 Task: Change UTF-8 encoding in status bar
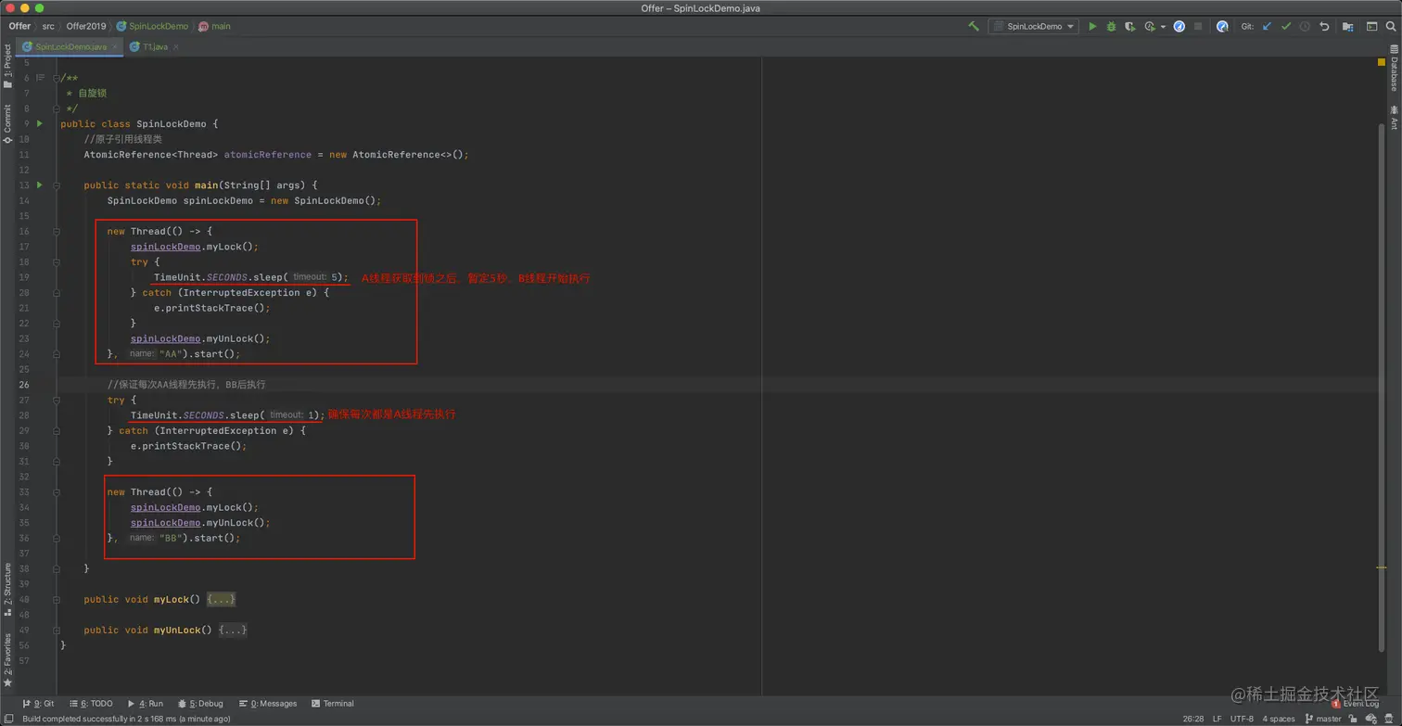point(1243,719)
